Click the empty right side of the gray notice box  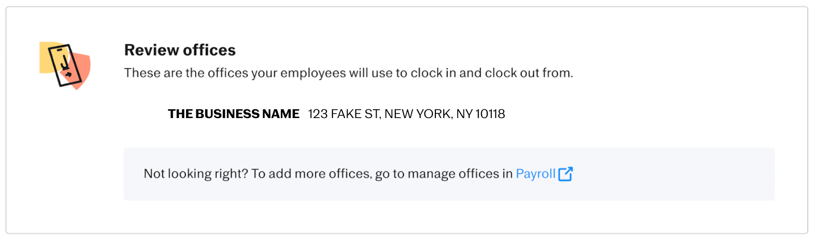tap(677, 174)
